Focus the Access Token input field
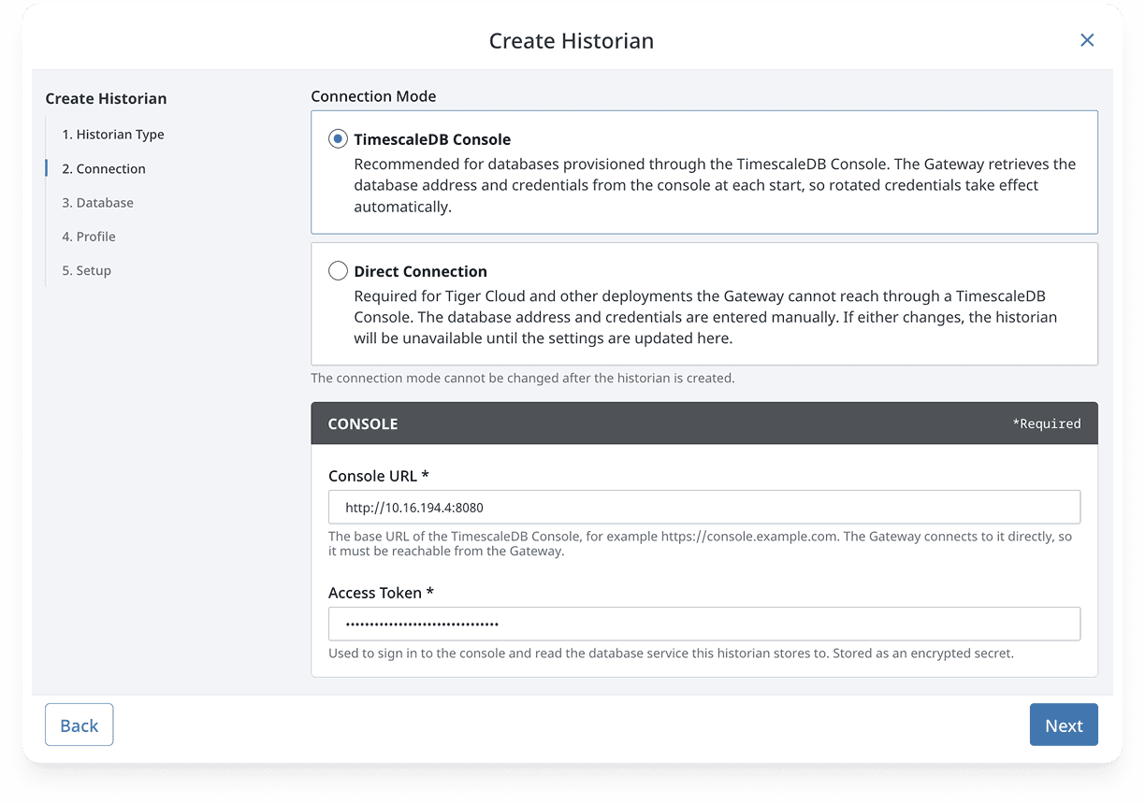 pyautogui.click(x=704, y=624)
